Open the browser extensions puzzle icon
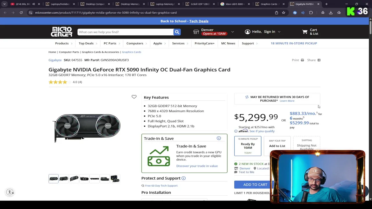 tap(311, 12)
